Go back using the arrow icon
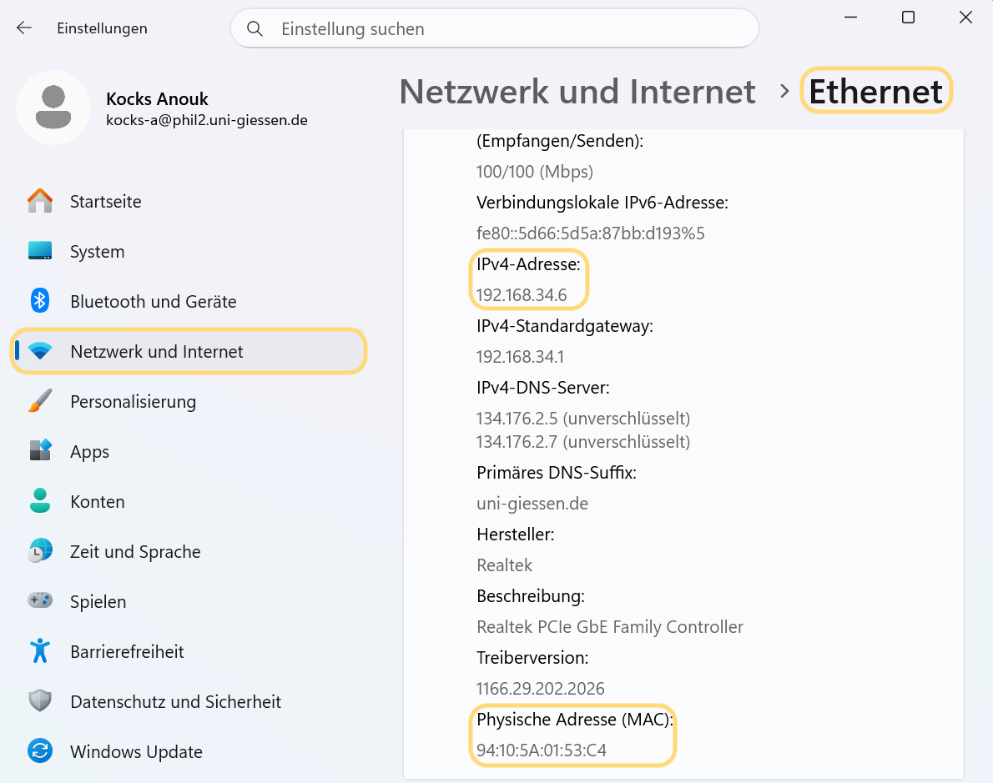Screen dimensions: 993x783 tap(24, 28)
